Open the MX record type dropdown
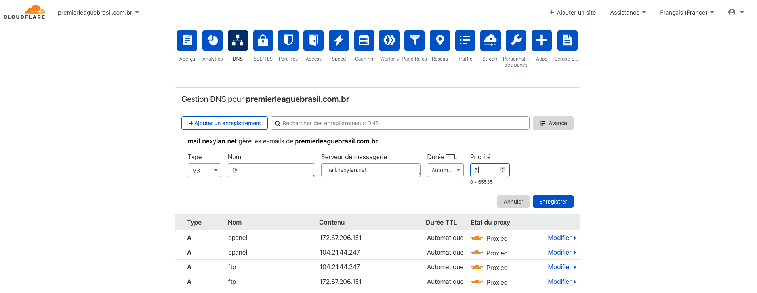 point(204,170)
